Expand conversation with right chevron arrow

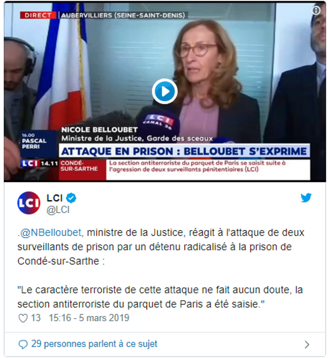[x=307, y=344]
